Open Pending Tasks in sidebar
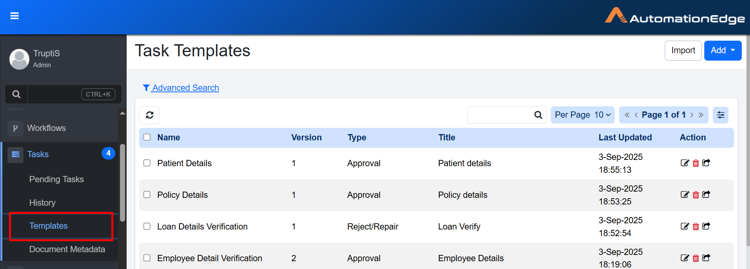Viewport: 750px width, 269px height. tap(57, 179)
